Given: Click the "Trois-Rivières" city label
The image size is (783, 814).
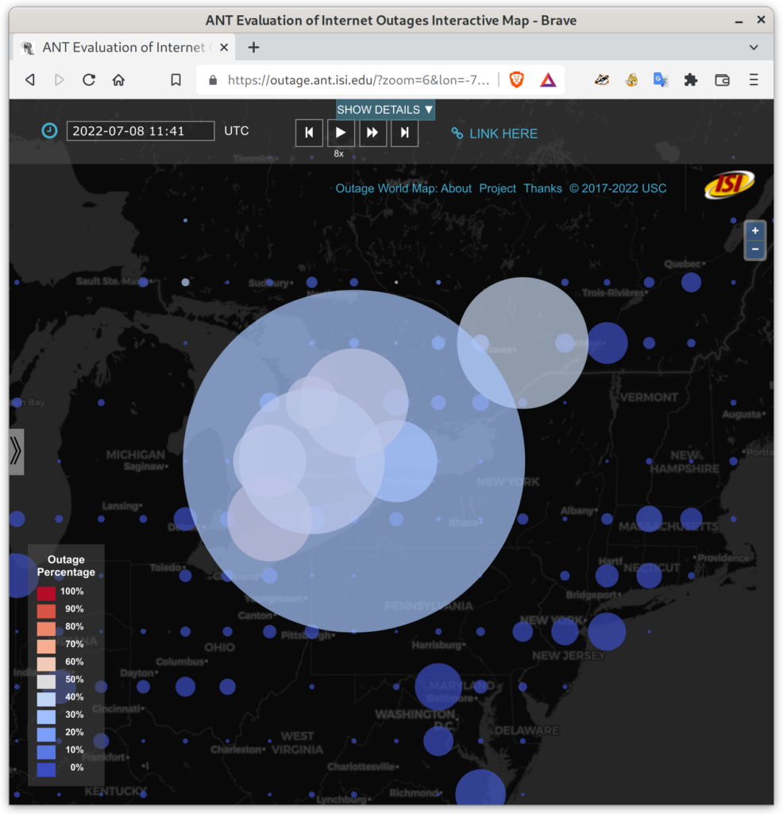Looking at the screenshot, I should click(x=613, y=293).
